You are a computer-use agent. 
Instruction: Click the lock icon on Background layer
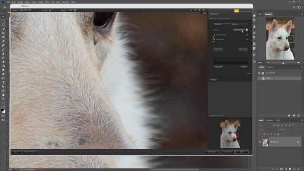(298, 142)
